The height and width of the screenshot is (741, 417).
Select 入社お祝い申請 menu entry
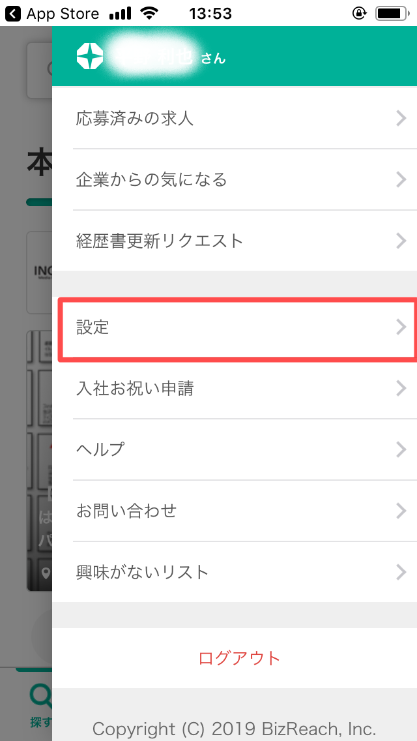[x=235, y=389]
